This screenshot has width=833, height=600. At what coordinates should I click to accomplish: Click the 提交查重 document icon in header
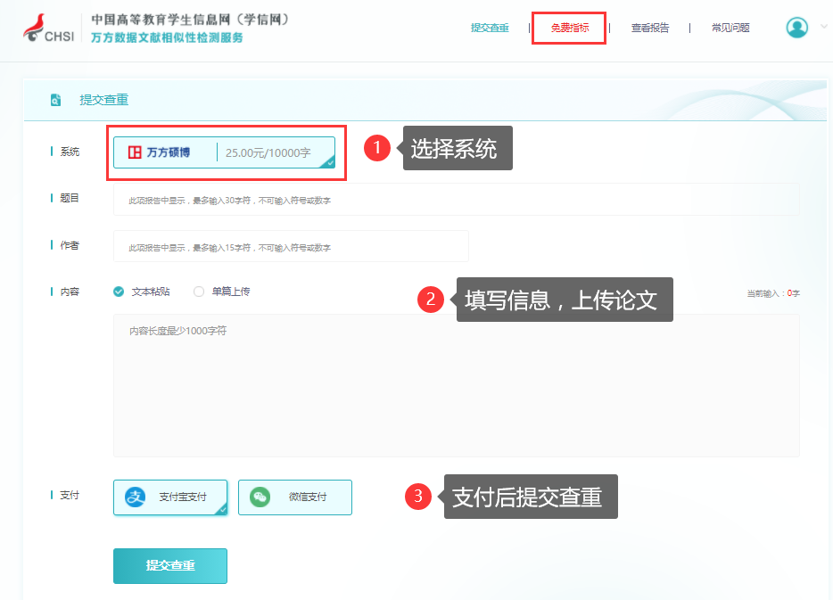[55, 100]
